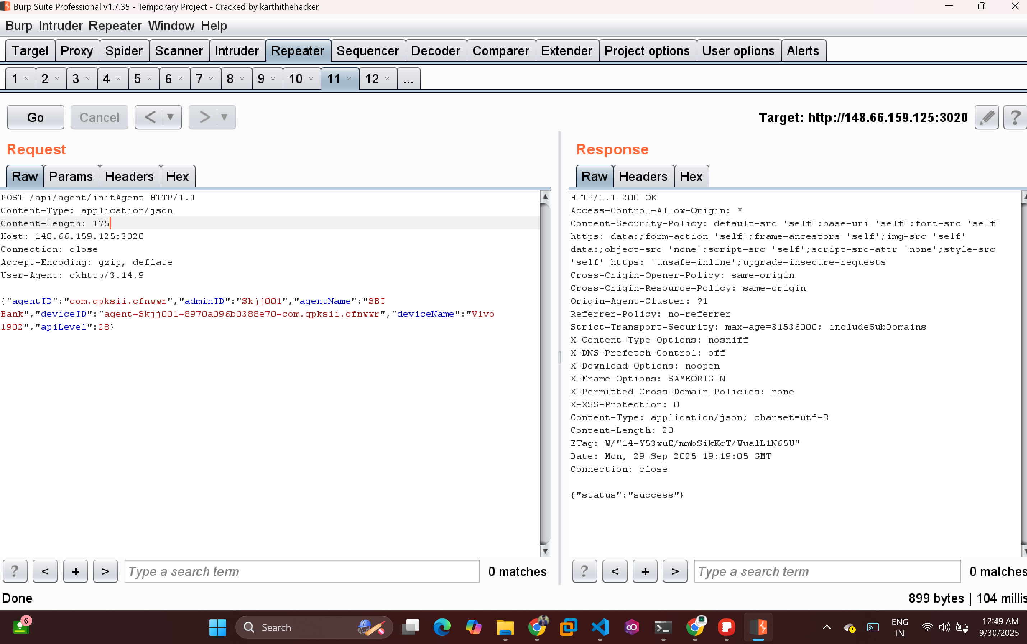Open the Repeater menu in menu bar
1027x644 pixels.
115,26
